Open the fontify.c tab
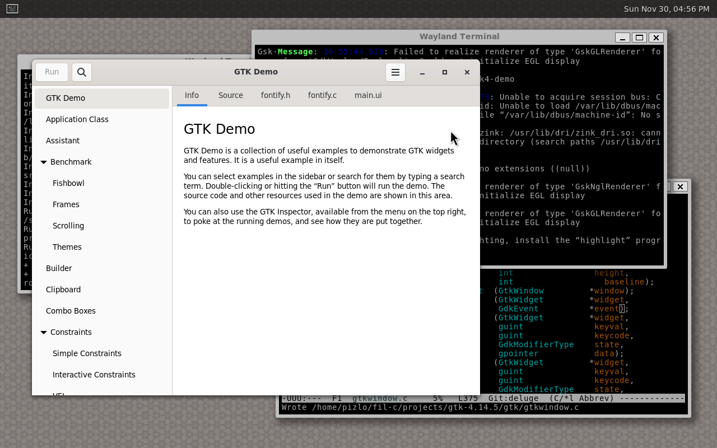 322,95
